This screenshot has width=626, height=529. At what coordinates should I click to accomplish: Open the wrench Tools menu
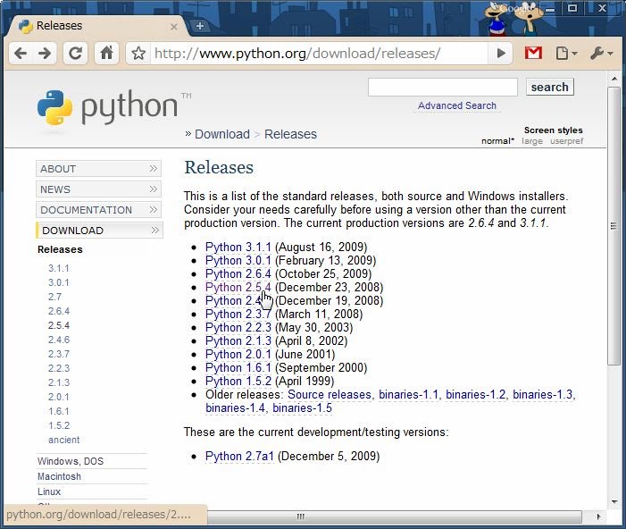click(x=601, y=54)
